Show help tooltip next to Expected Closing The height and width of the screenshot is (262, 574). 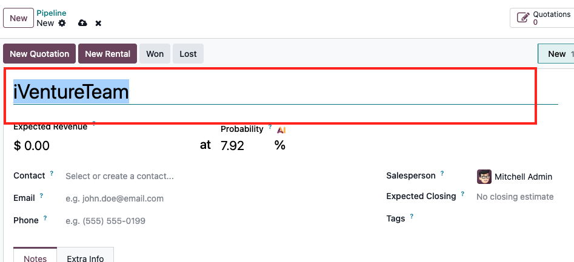462,194
